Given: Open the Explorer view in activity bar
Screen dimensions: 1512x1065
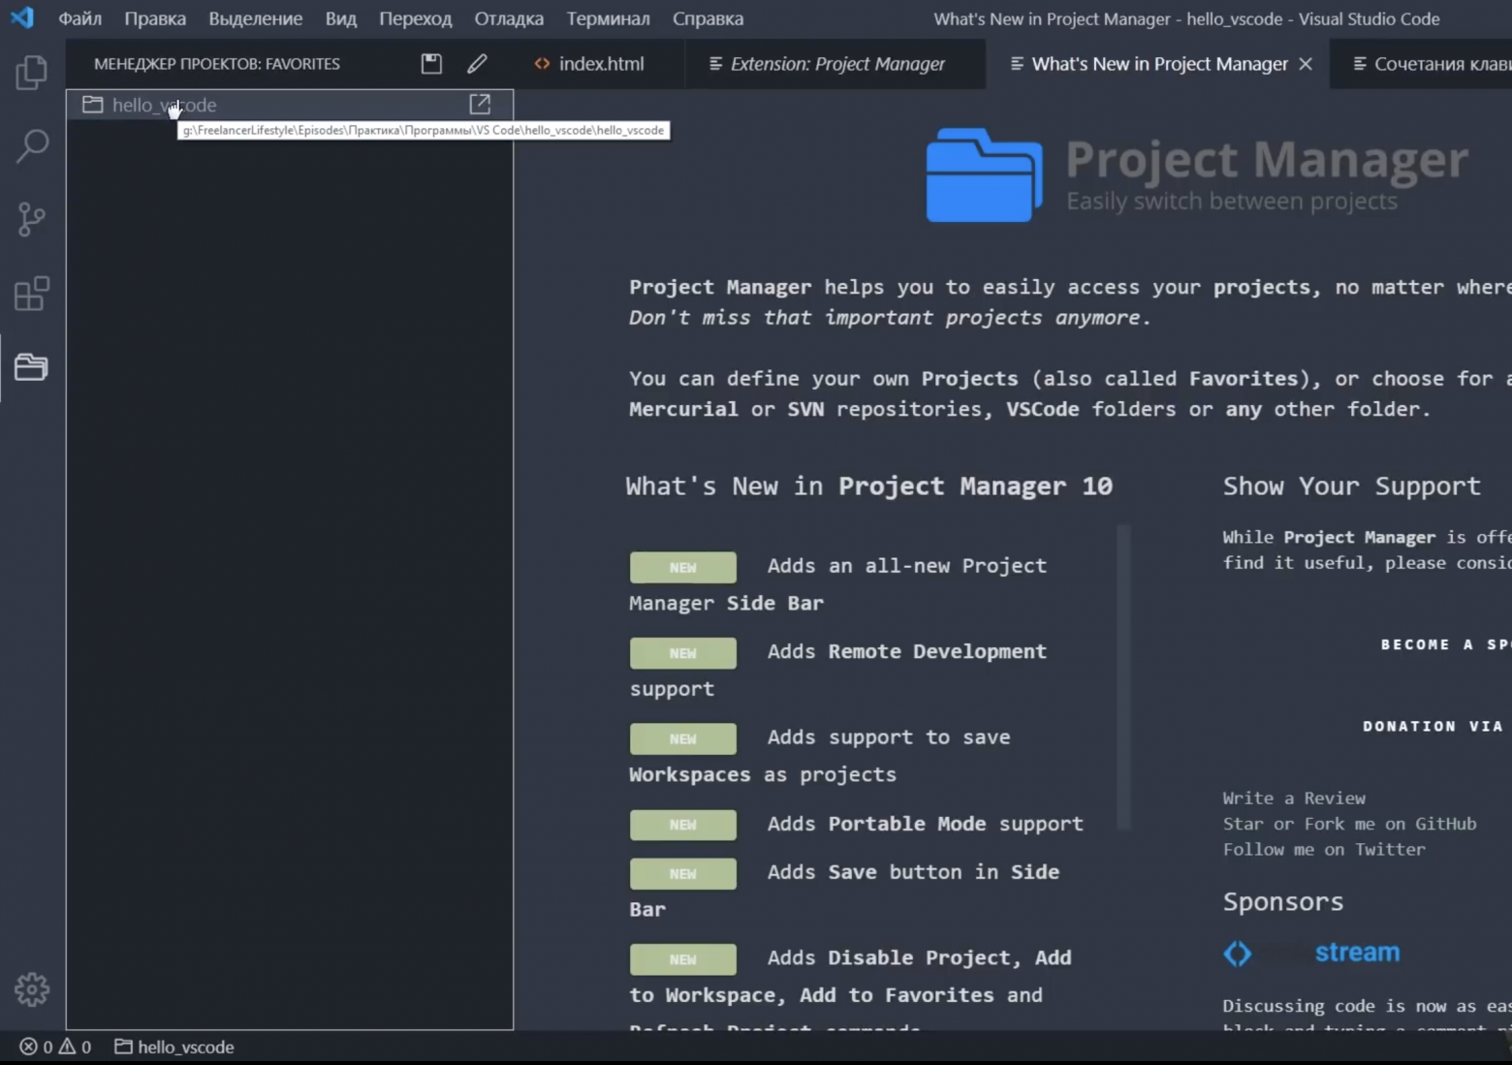Looking at the screenshot, I should (32, 73).
